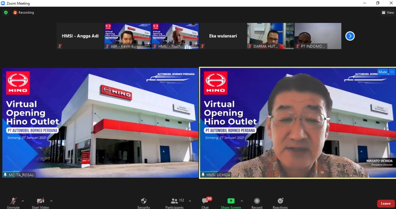The width and height of the screenshot is (396, 209).
Task: Open the Participants panel
Action: tap(174, 201)
